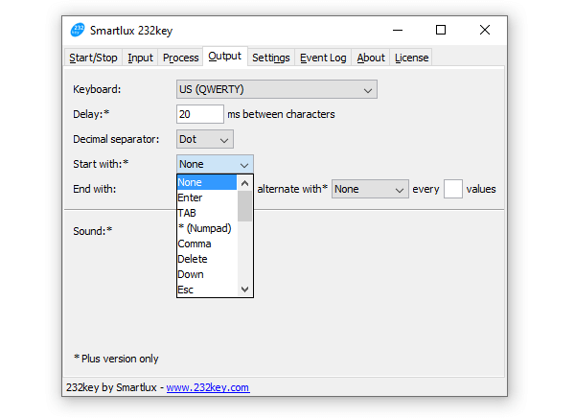Expand the Keyboard layout dropdown
Image resolution: width=575 pixels, height=418 pixels.
pos(276,90)
